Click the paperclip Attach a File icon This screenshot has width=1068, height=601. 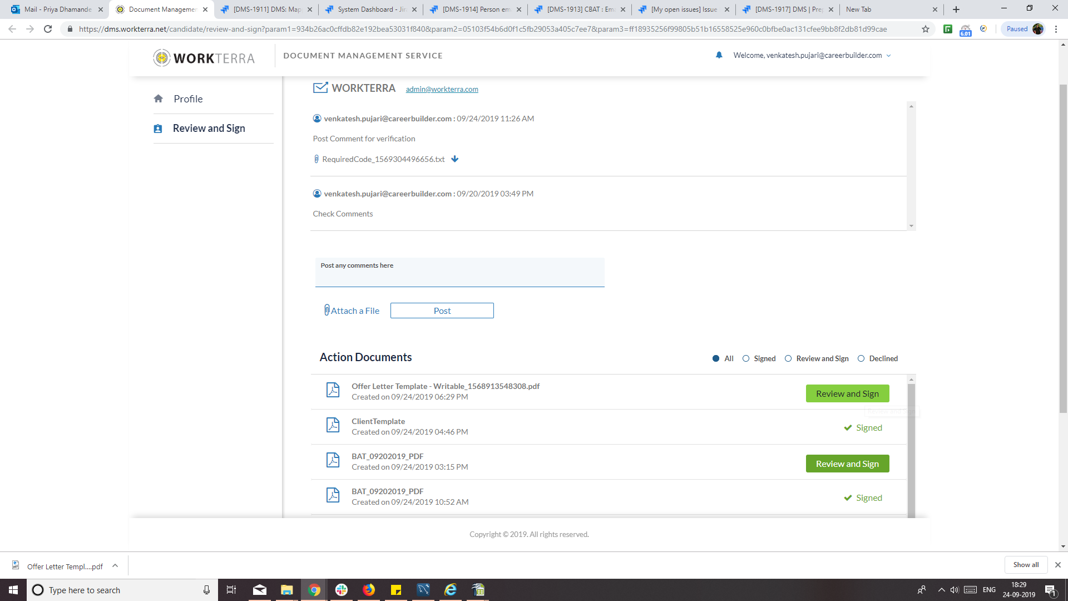[x=327, y=311]
